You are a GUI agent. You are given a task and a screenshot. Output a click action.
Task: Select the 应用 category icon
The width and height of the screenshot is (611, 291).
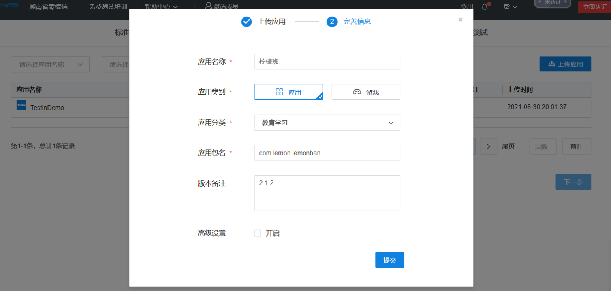click(280, 92)
